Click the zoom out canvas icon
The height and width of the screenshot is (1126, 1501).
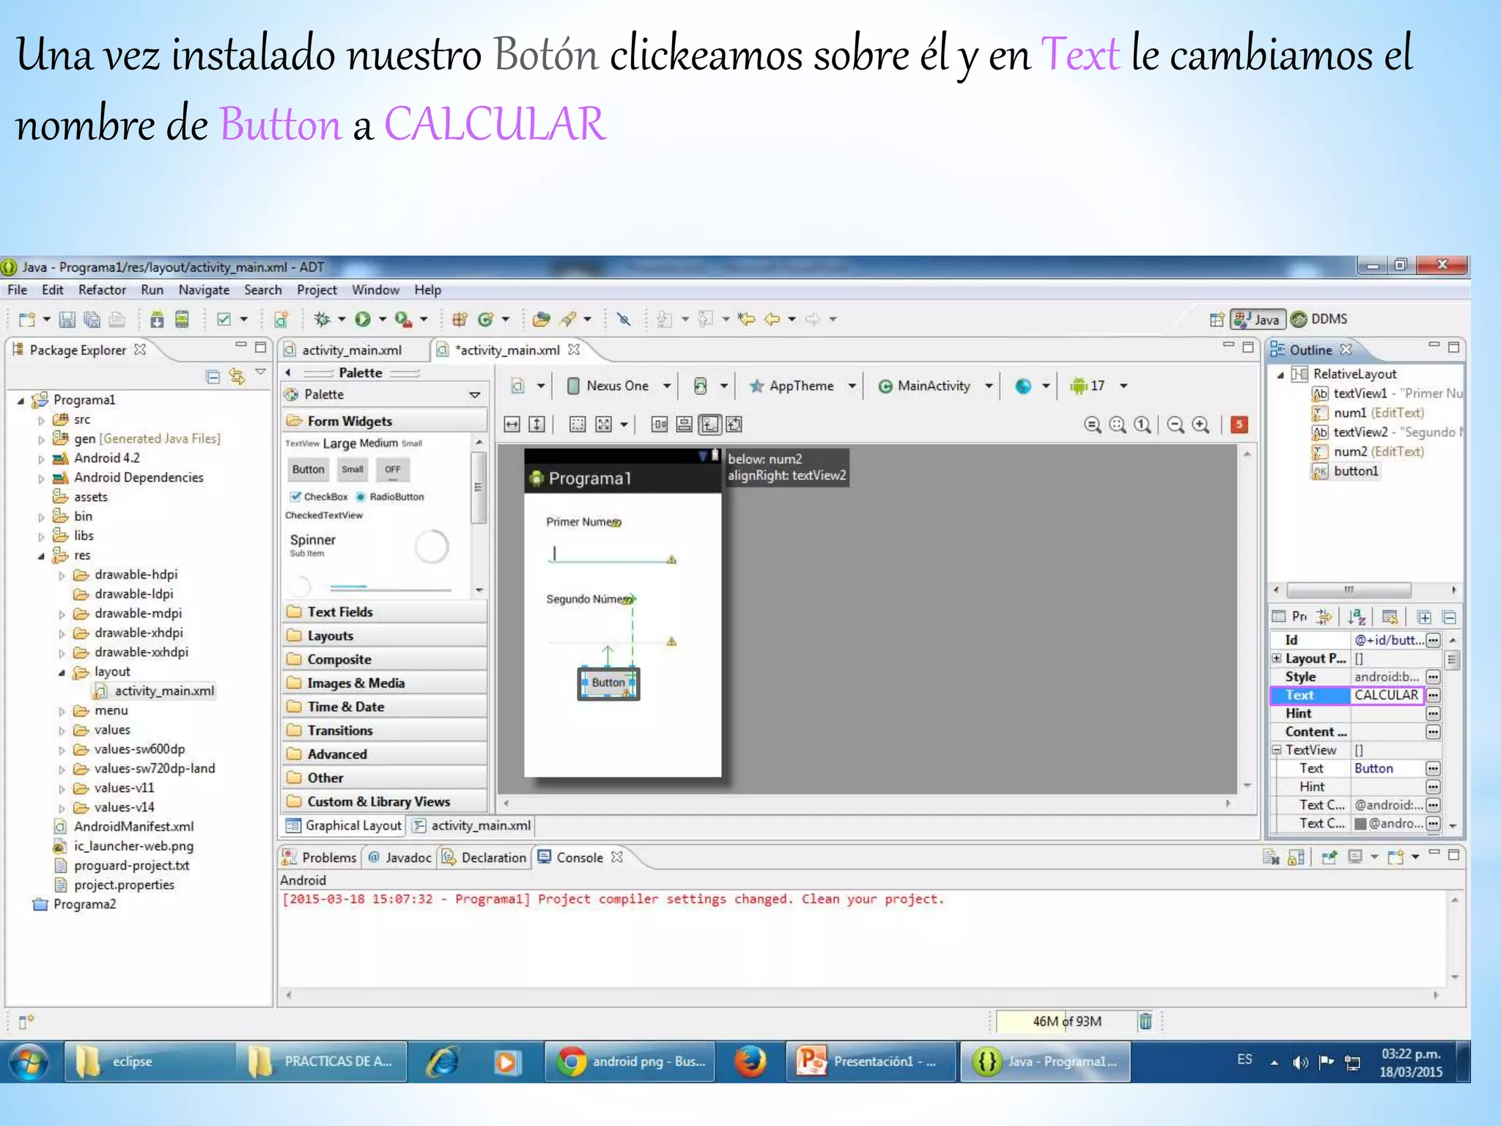[x=1176, y=424]
